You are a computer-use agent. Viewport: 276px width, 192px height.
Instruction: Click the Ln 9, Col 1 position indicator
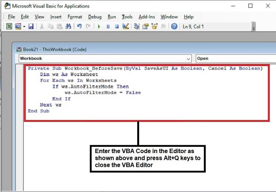193,26
